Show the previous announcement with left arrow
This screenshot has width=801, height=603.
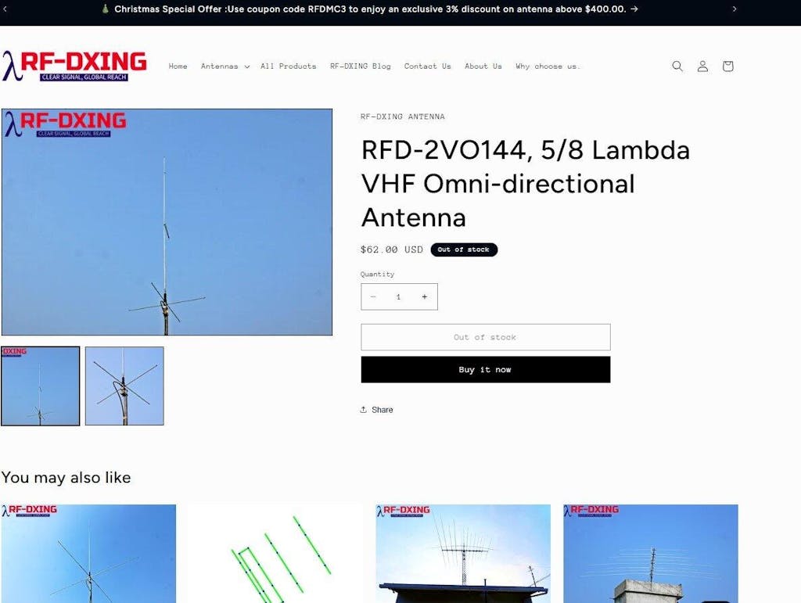5,9
